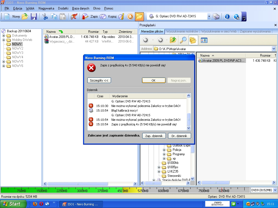
Task: Select the NOWY folder in compilation tree
Action: coord(17,44)
